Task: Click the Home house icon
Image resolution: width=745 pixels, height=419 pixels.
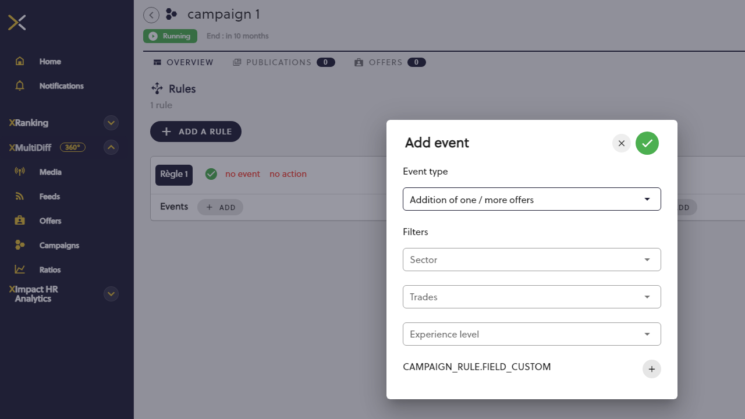Action: (x=20, y=61)
